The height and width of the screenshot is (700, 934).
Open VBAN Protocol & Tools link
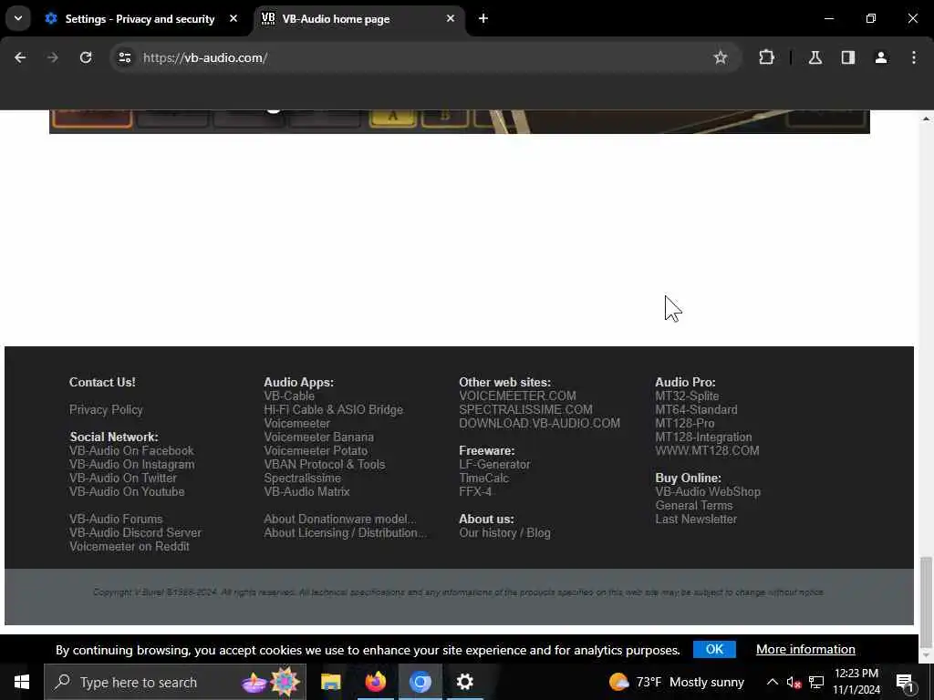click(x=324, y=464)
